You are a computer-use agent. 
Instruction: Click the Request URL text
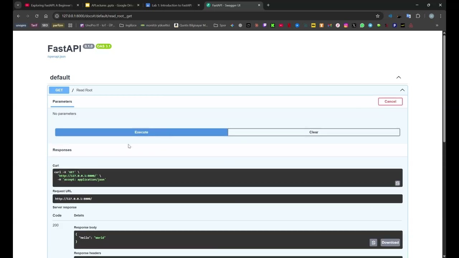click(74, 199)
